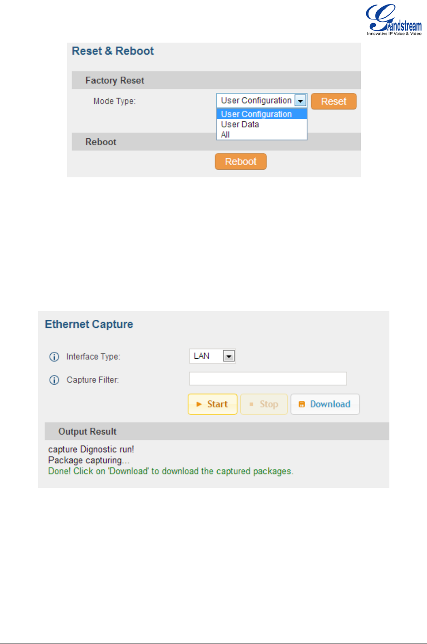The height and width of the screenshot is (644, 427).
Task: Click the Ethernet Capture heading
Action: [89, 324]
